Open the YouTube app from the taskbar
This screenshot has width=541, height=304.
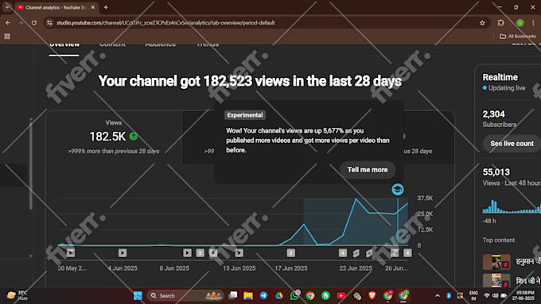(341, 295)
